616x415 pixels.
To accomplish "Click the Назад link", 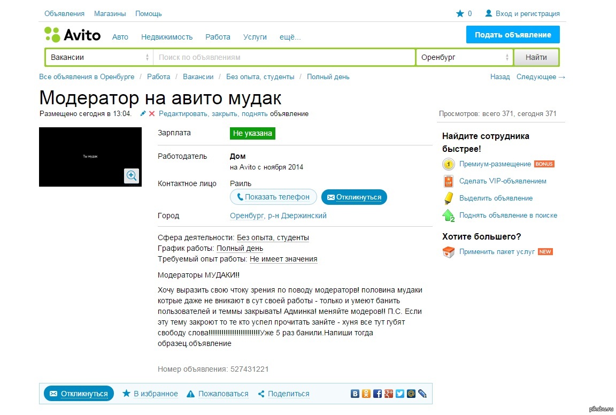I will pos(500,77).
